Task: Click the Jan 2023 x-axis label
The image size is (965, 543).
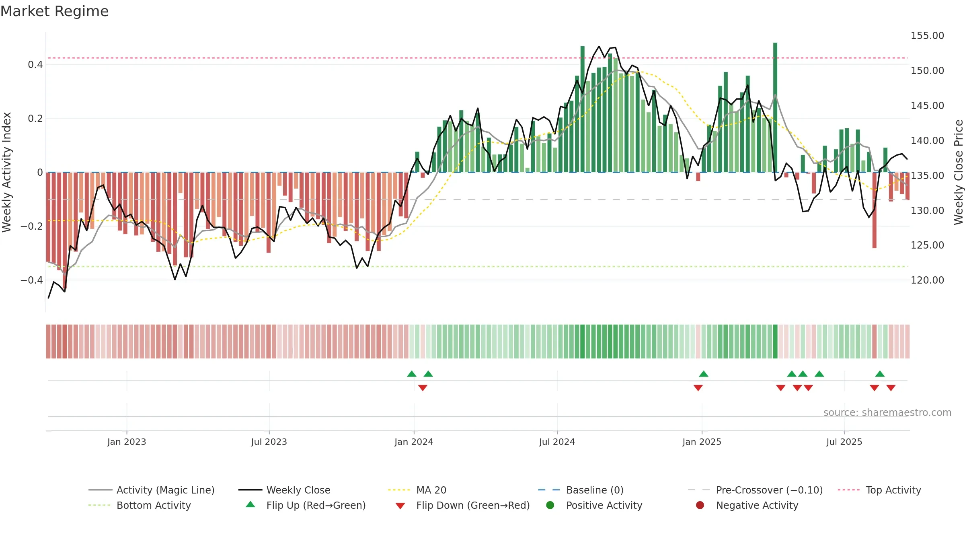Action: pos(127,442)
